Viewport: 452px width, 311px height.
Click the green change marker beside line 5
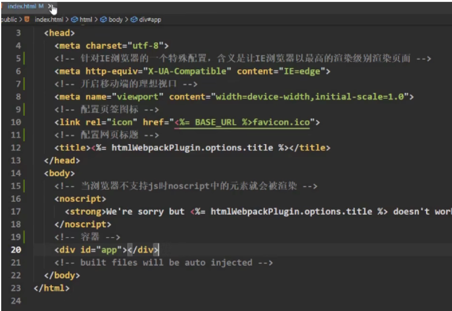pyautogui.click(x=24, y=58)
